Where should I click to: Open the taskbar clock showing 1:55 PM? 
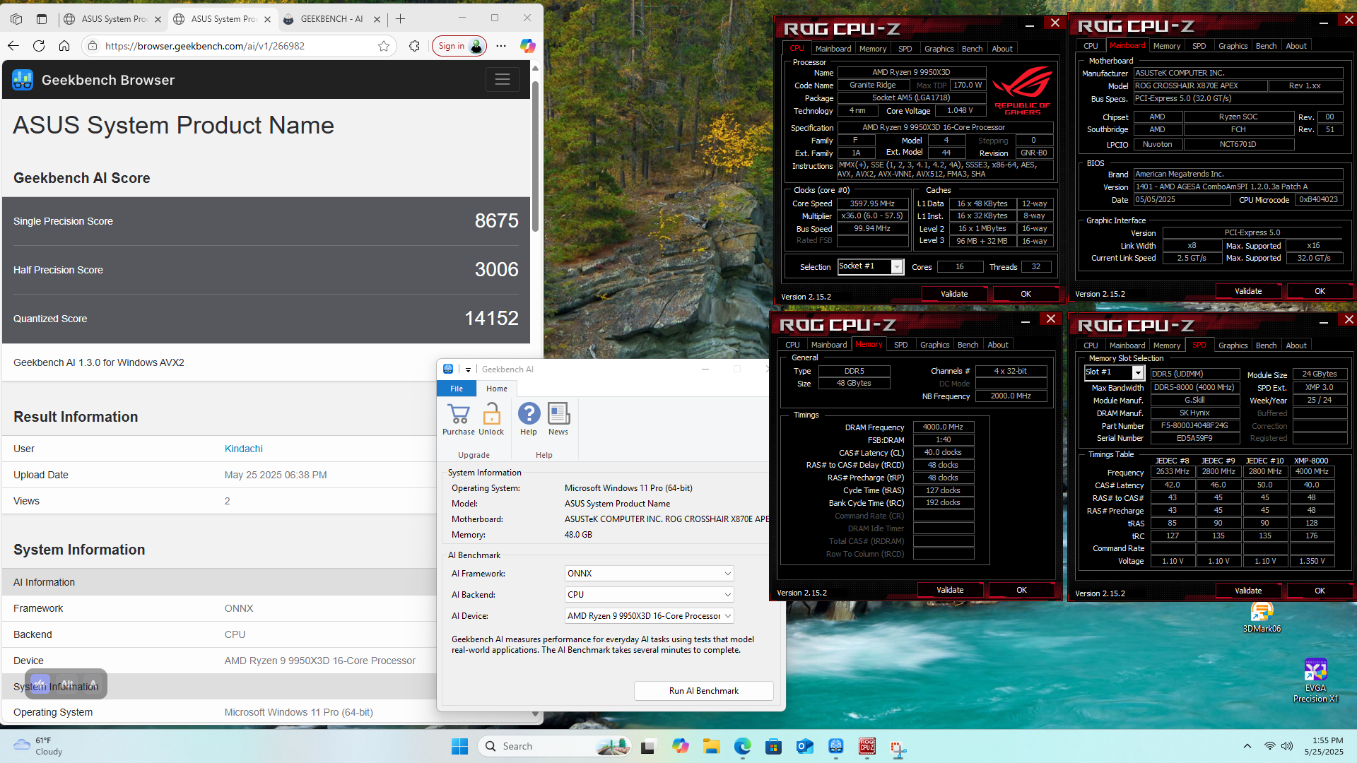pyautogui.click(x=1324, y=746)
